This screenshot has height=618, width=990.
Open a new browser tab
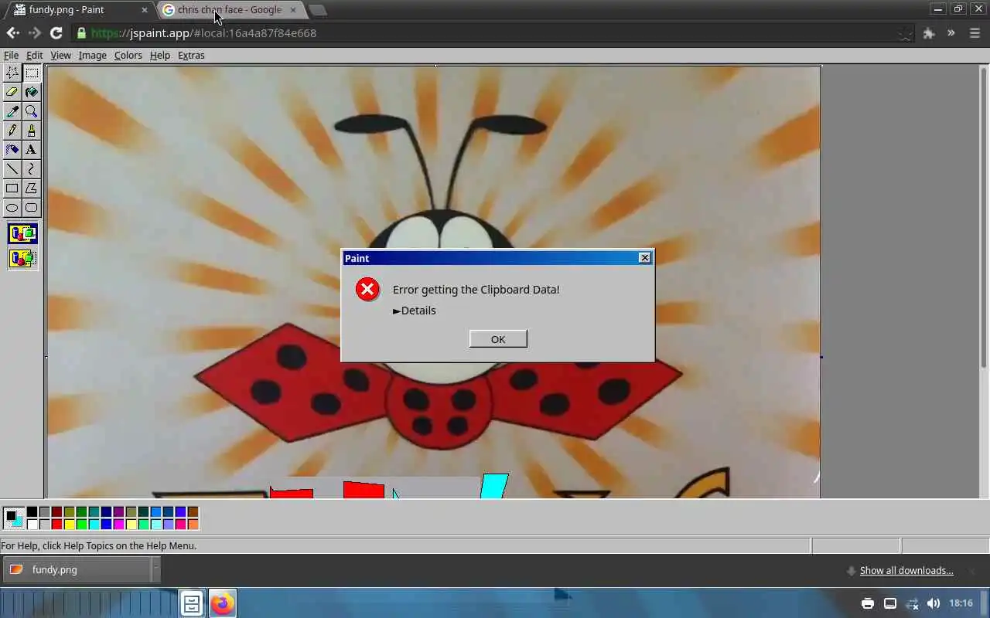(x=318, y=10)
